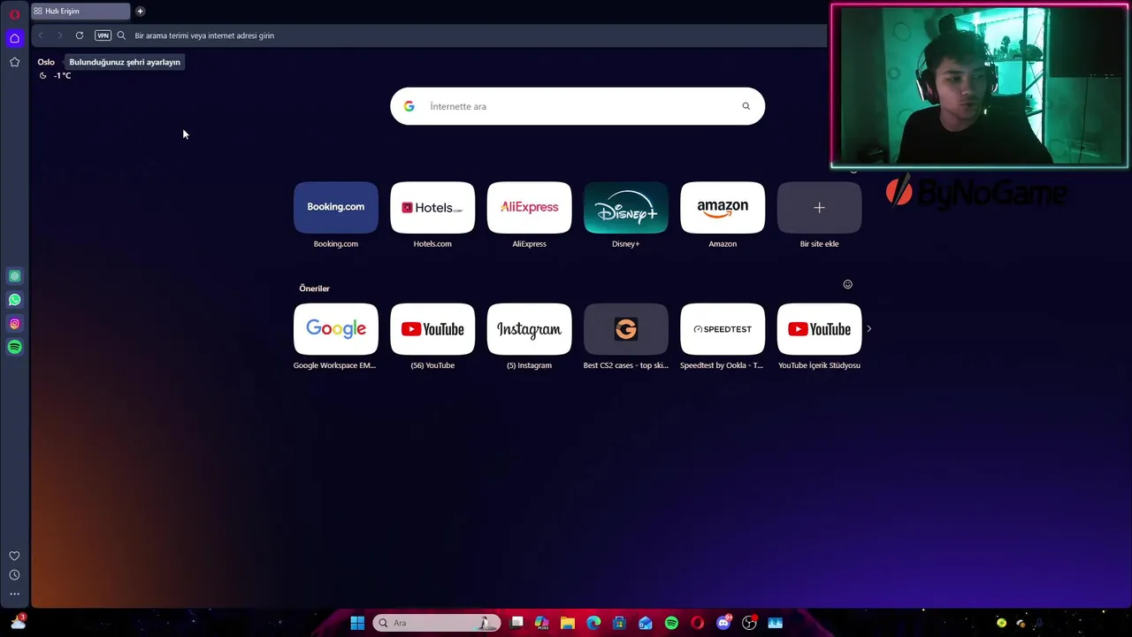Open the (56) YouTube suggestion tile
The width and height of the screenshot is (1132, 637).
pyautogui.click(x=432, y=329)
